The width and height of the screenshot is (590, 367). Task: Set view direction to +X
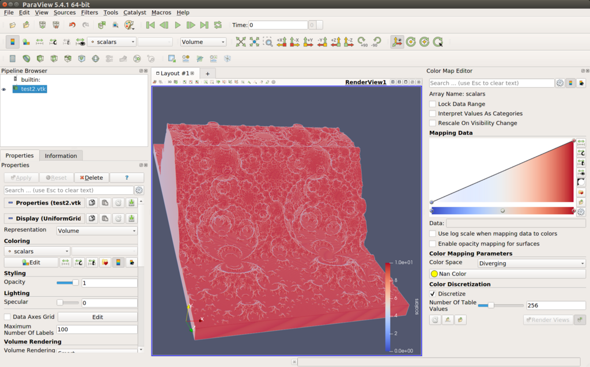281,42
